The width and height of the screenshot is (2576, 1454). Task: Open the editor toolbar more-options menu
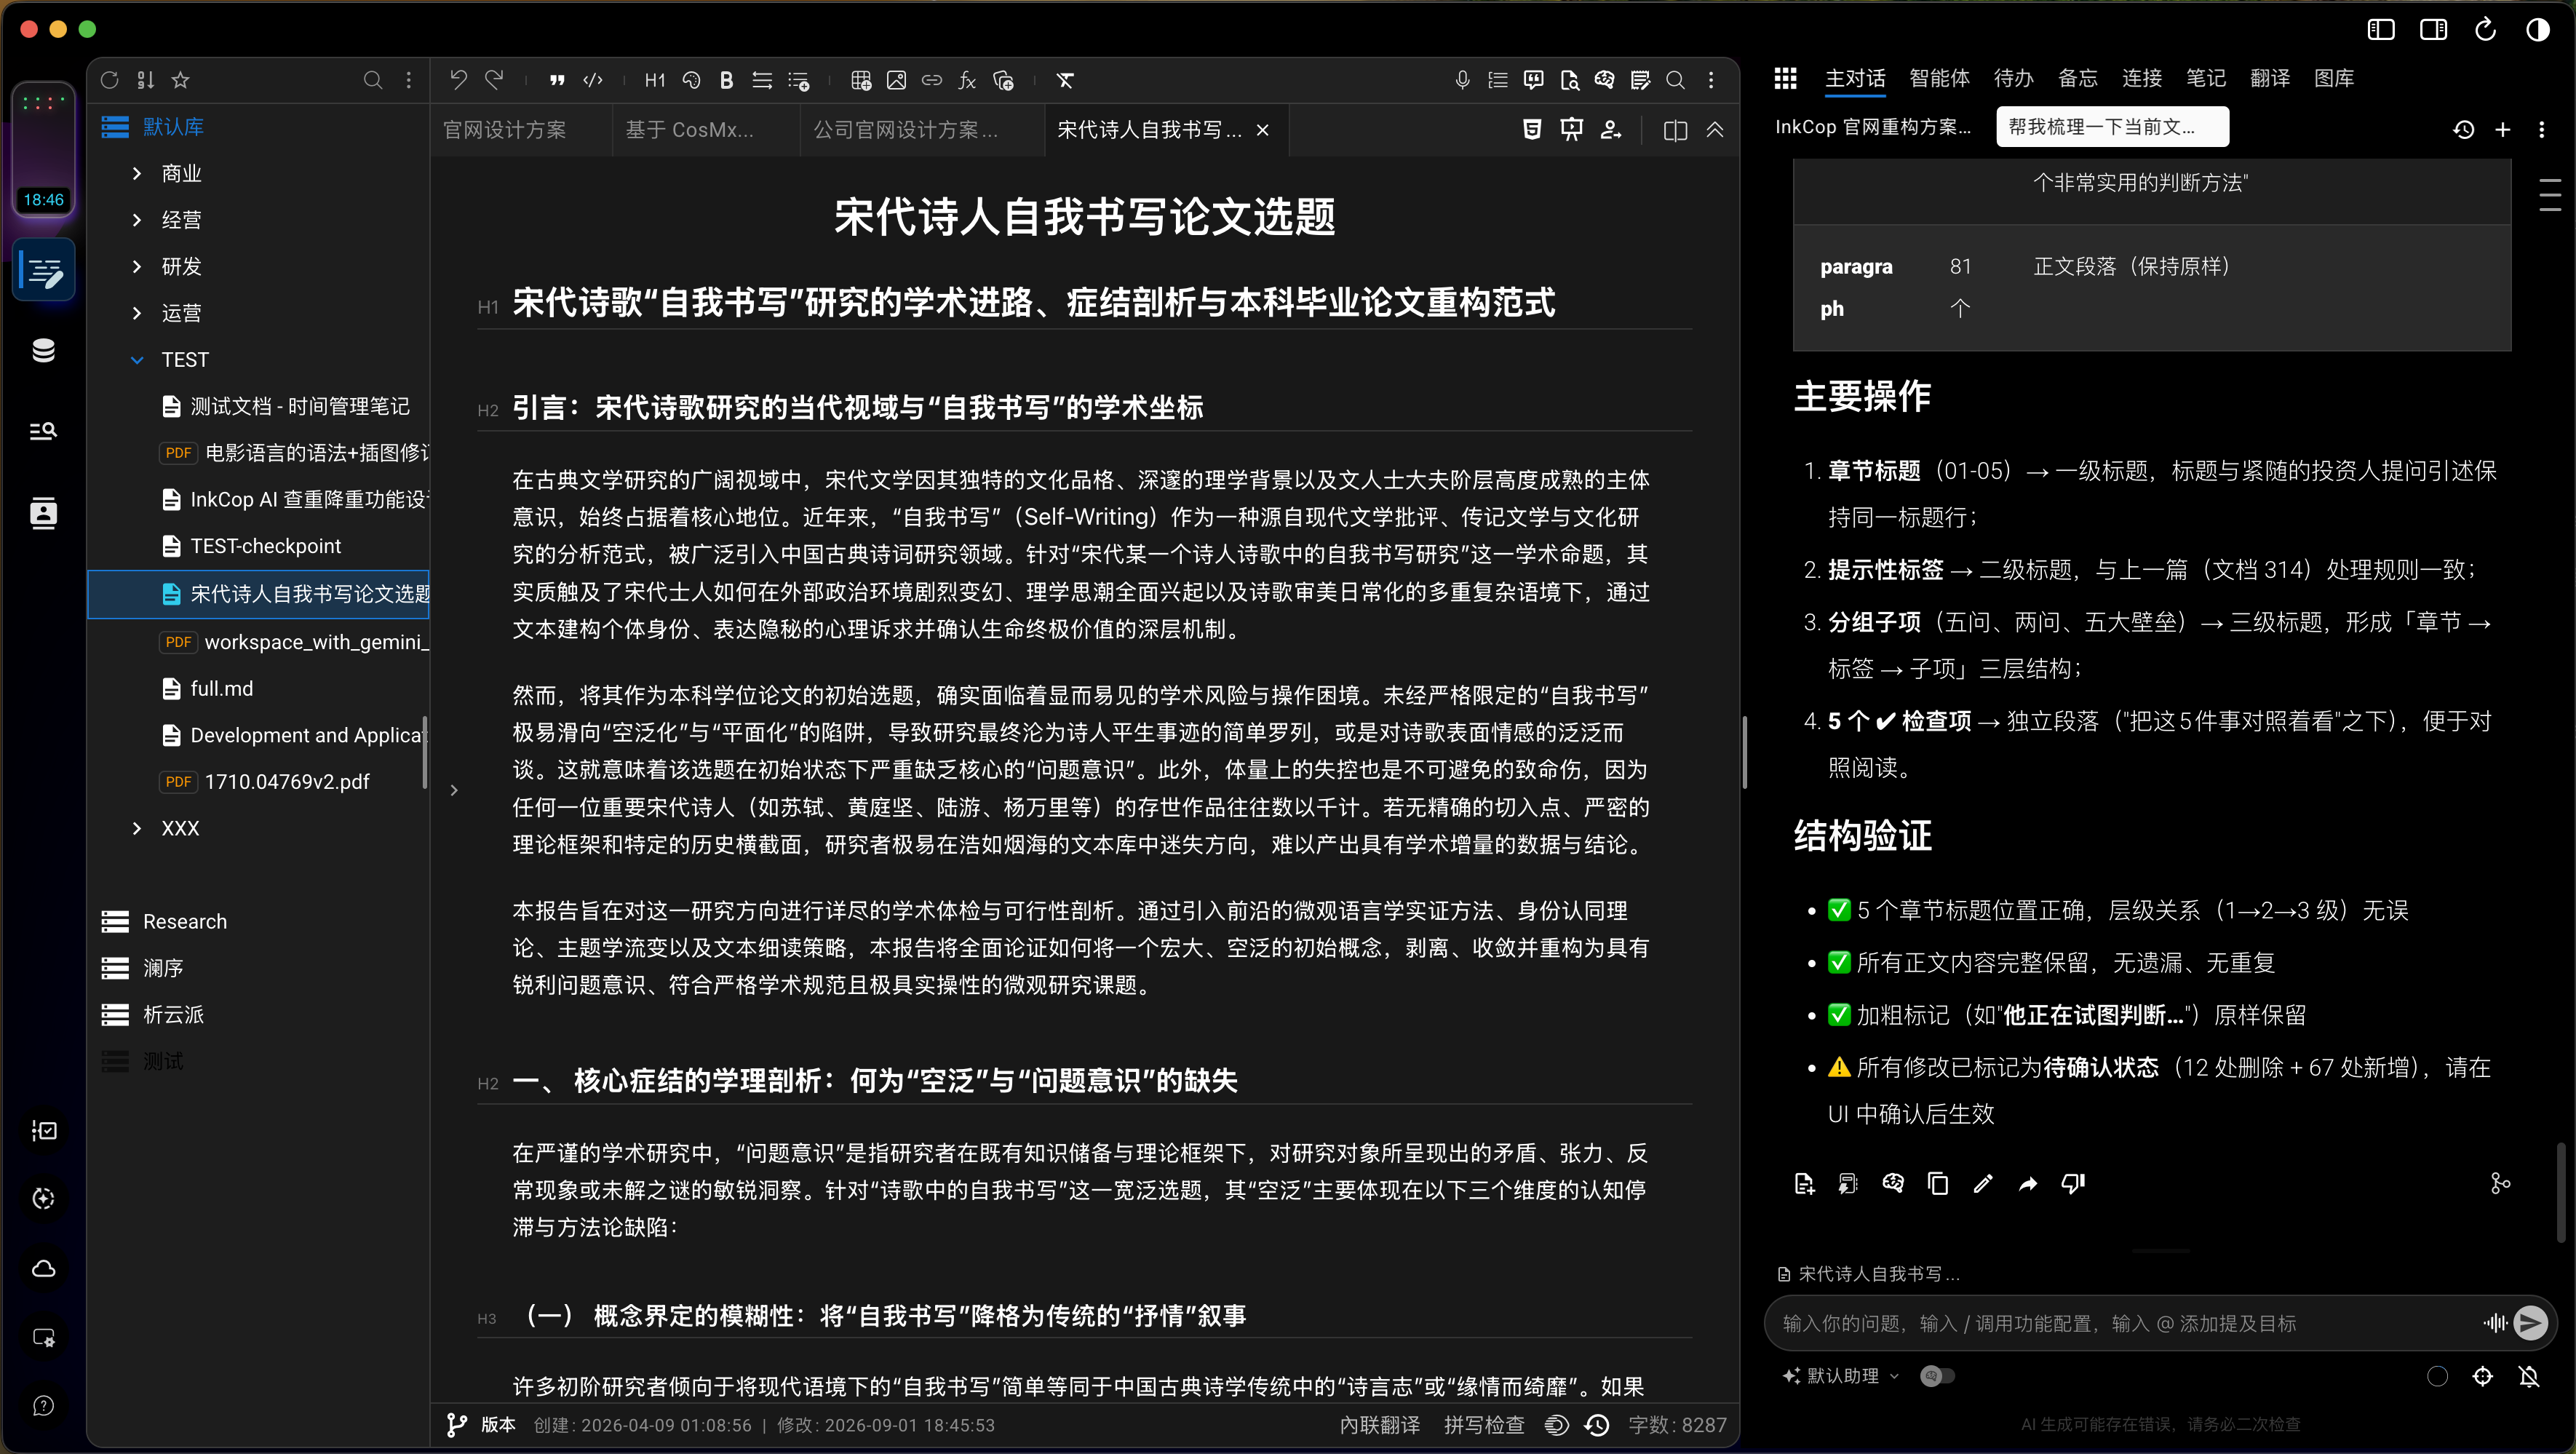1711,80
